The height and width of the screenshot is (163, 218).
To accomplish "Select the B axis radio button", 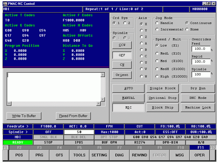I will pos(141,50).
